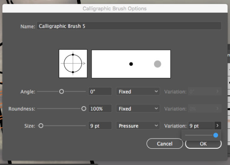Click the Name field containing Calligraphic Brush 5
Screen dimensions: 230x165
tap(129, 26)
